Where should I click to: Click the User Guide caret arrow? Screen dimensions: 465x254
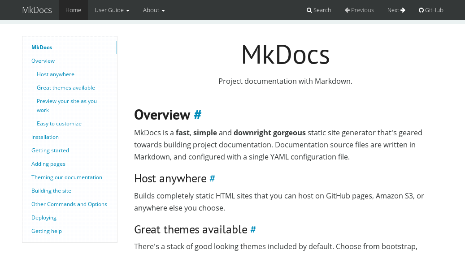click(x=128, y=11)
